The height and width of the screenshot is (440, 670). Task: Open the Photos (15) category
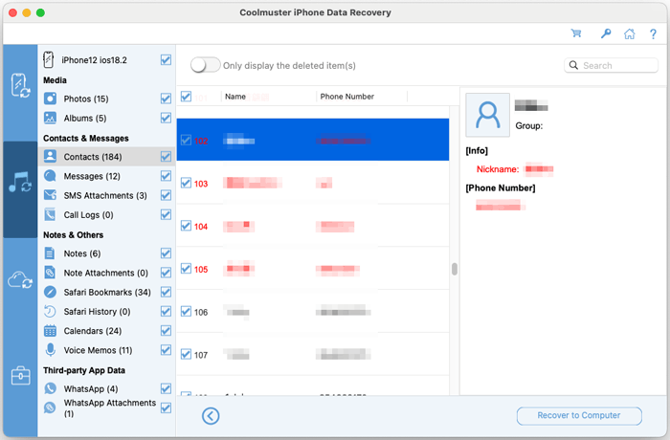[107, 99]
